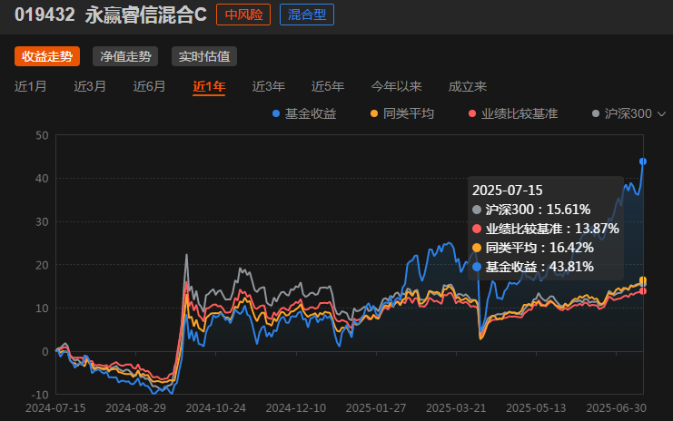Show 今年以来 performance range

coord(397,86)
